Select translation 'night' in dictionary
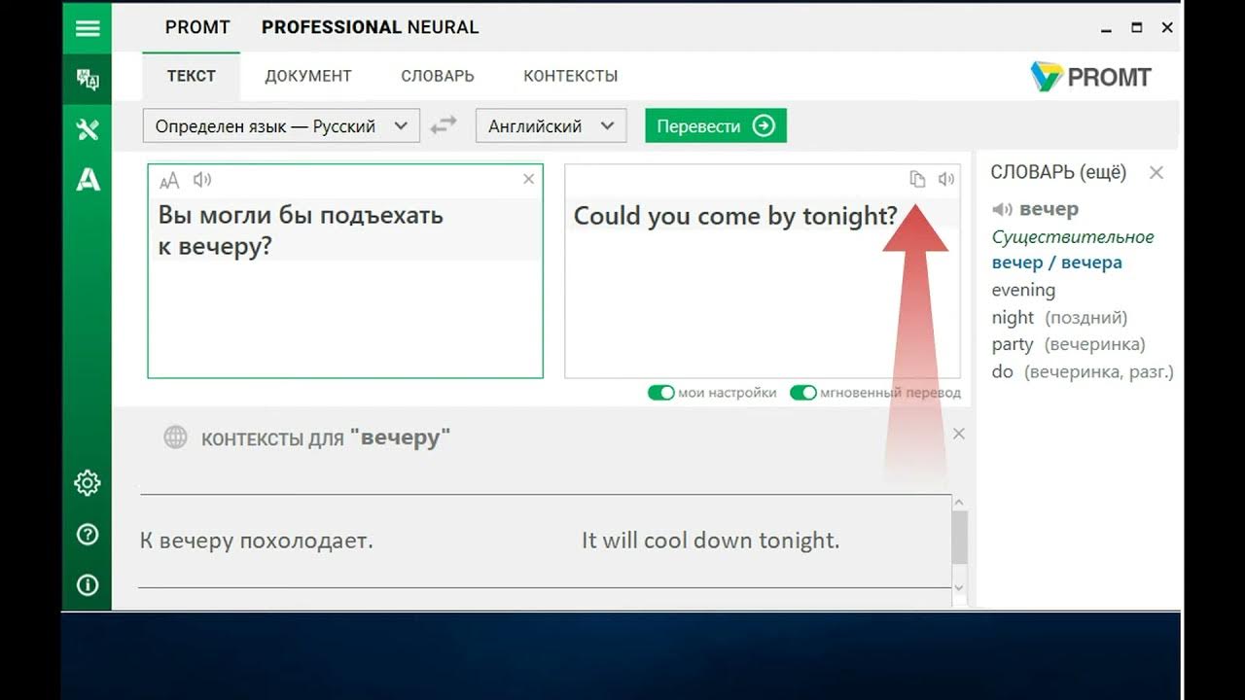 (1013, 317)
